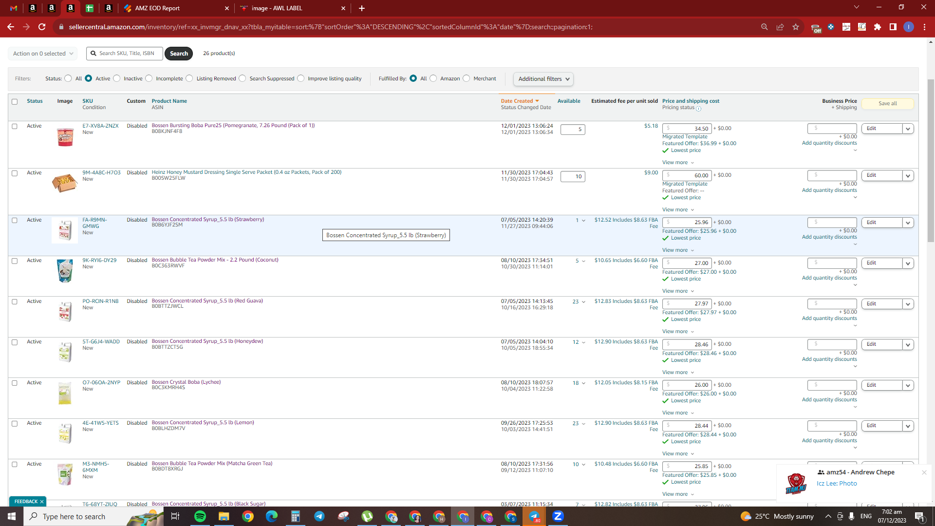
Task: Expand available quantity chevron for Red Guava
Action: tap(583, 302)
